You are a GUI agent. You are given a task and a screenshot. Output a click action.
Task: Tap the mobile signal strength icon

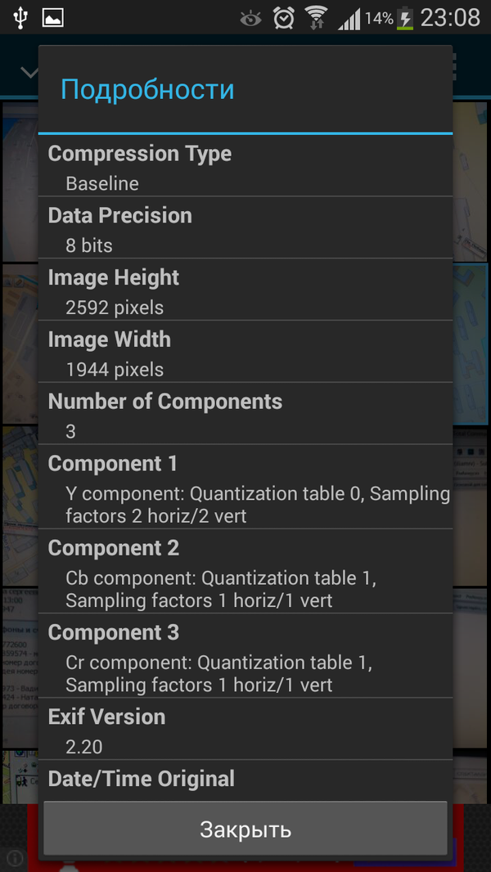pos(349,17)
